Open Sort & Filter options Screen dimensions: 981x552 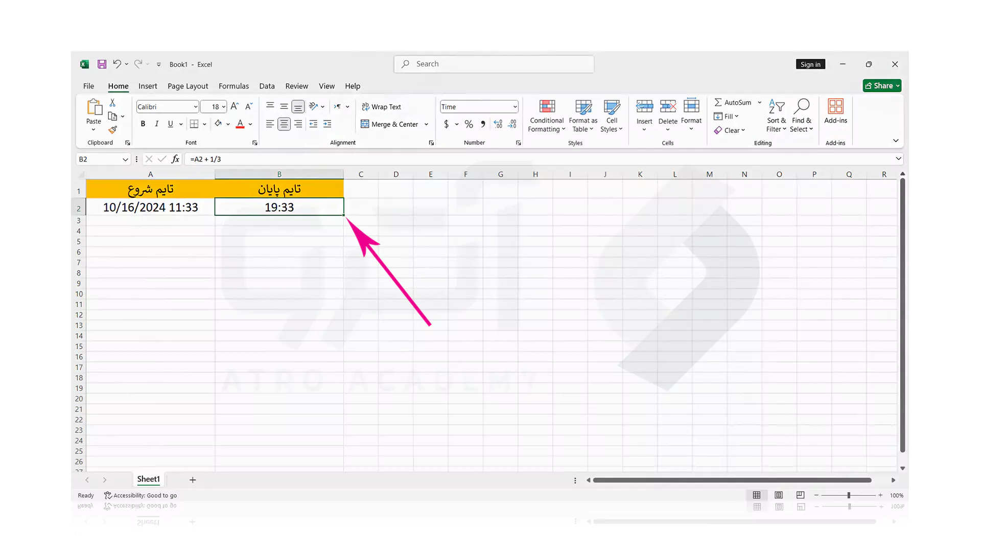click(x=776, y=116)
